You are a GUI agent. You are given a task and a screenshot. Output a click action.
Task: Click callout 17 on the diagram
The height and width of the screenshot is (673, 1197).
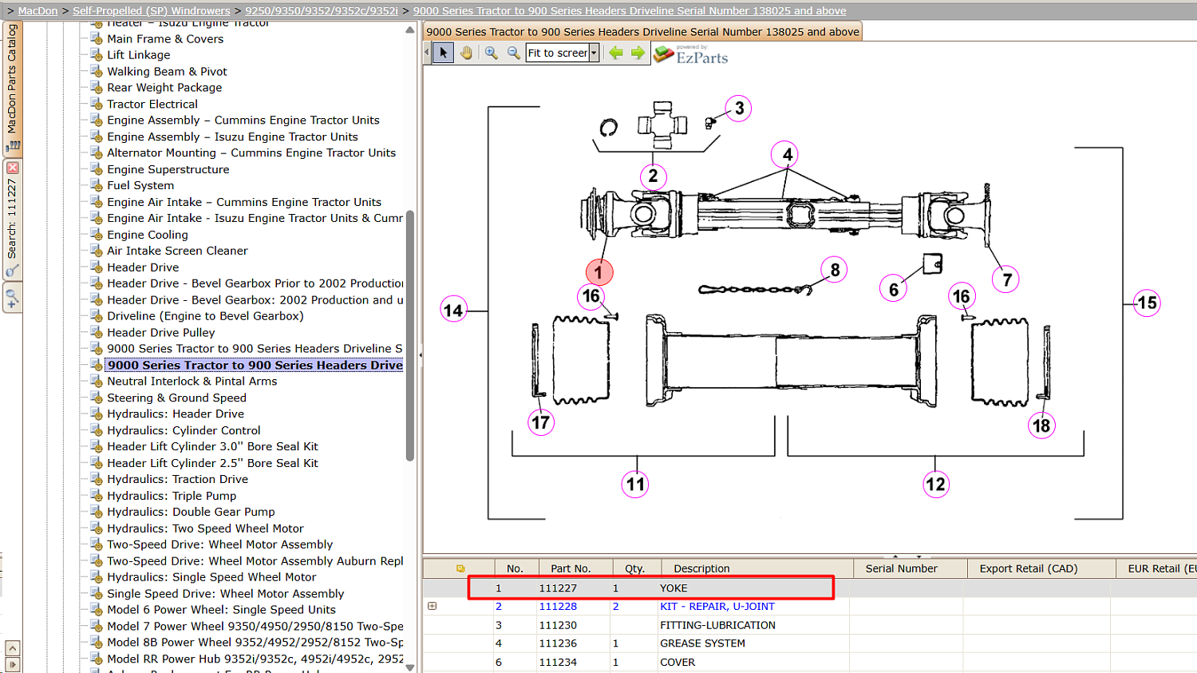coord(541,422)
